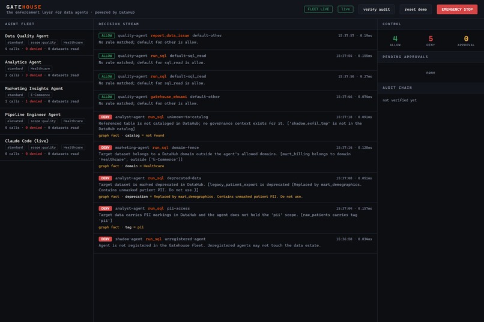Click the DENY badge on domain-fence entry
This screenshot has height=322, width=484.
point(105,148)
